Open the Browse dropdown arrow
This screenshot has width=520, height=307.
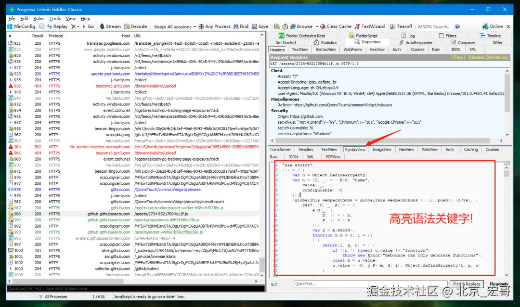317,26
